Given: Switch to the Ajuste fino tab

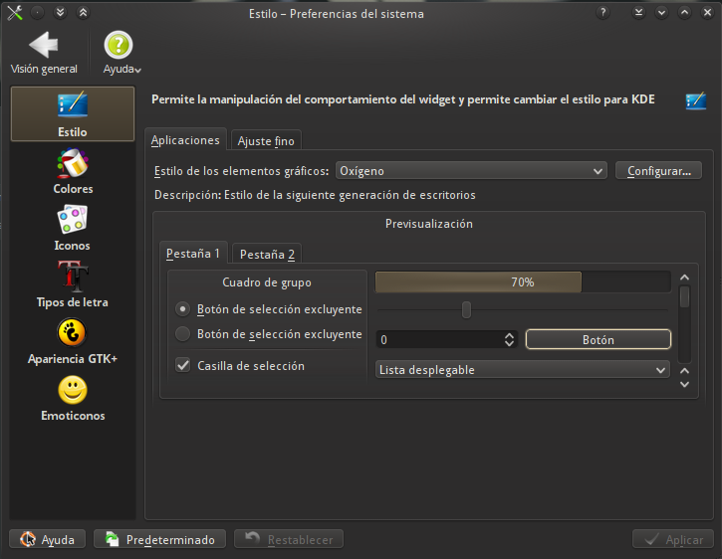Looking at the screenshot, I should pyautogui.click(x=266, y=141).
